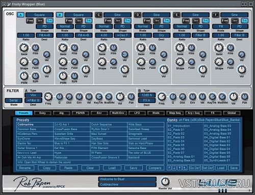
Task: Disable Trk on oscillator C
Action: pos(127,21)
